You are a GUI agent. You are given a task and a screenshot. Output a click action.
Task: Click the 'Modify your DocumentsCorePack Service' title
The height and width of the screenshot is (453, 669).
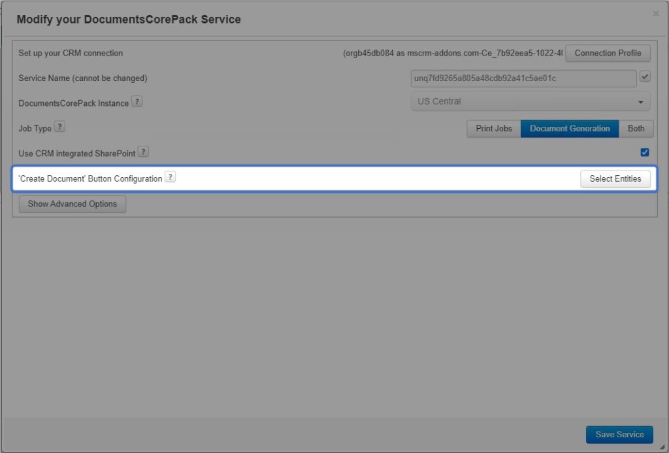click(129, 20)
